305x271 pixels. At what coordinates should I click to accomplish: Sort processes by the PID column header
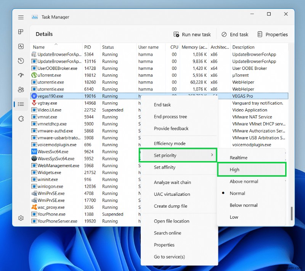pyautogui.click(x=88, y=47)
